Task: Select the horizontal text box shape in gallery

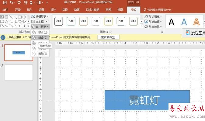Action: click(2, 17)
